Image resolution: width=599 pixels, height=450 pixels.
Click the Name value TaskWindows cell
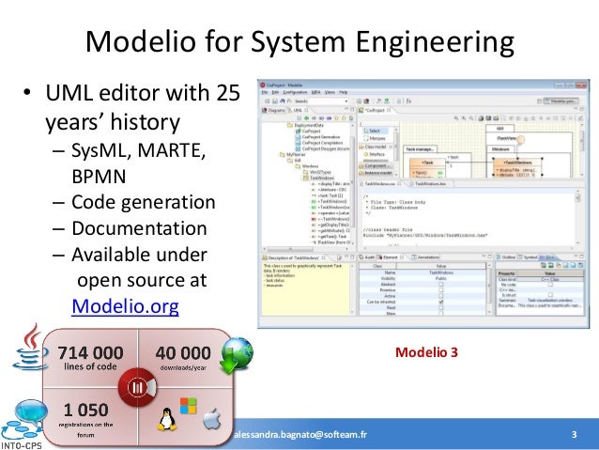pos(441,272)
